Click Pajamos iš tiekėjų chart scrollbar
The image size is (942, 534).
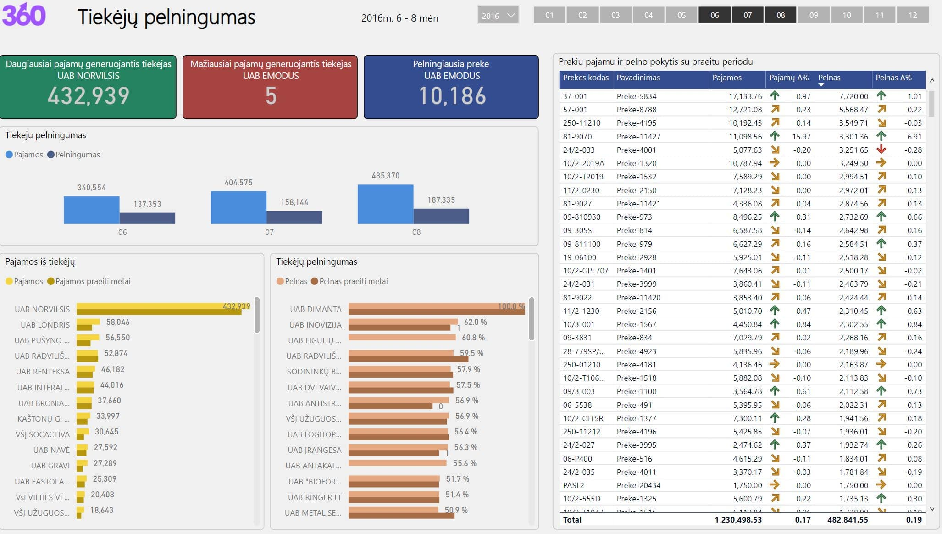(257, 315)
